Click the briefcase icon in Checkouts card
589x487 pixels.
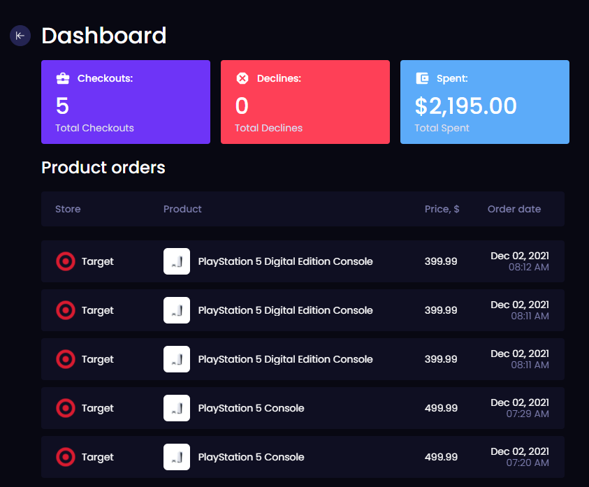[x=63, y=78]
